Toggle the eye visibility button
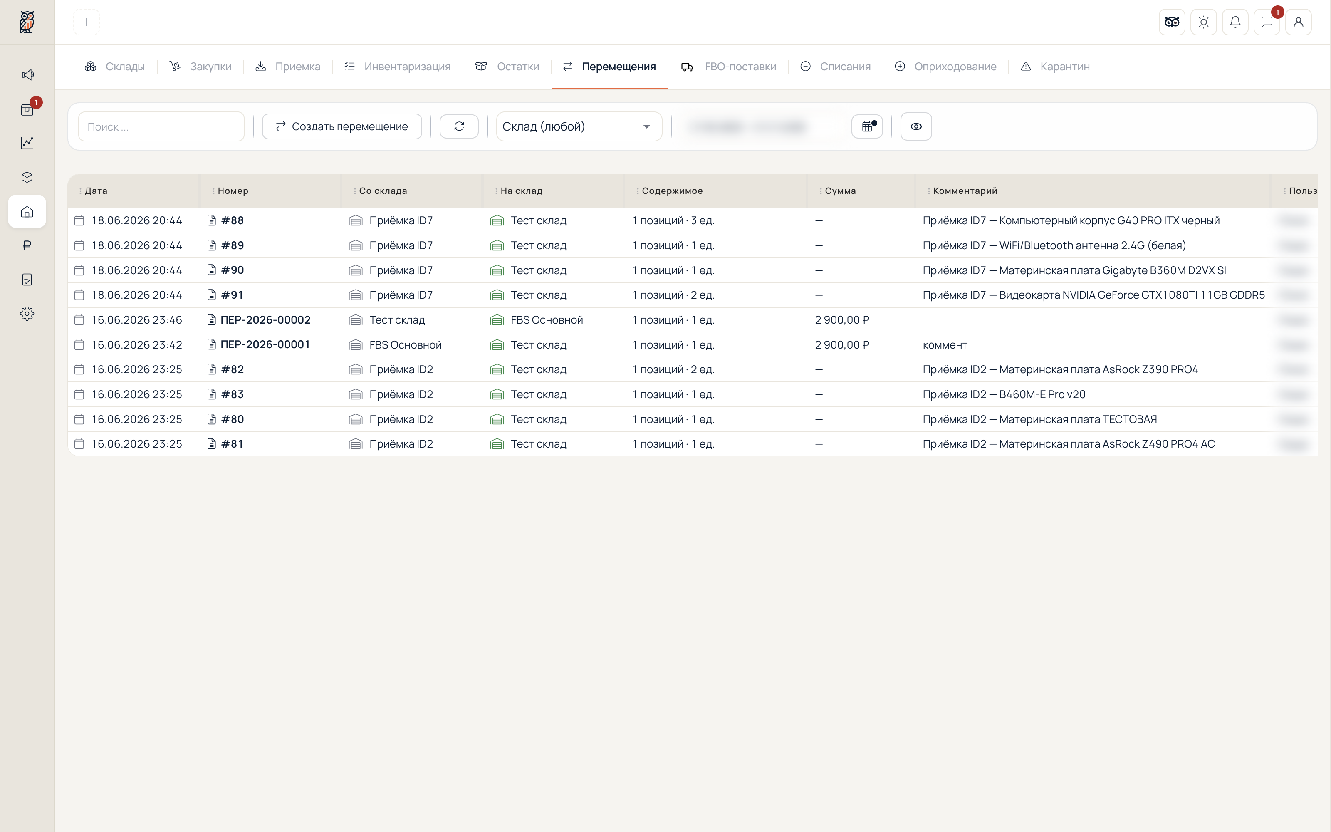This screenshot has width=1331, height=832. point(916,126)
